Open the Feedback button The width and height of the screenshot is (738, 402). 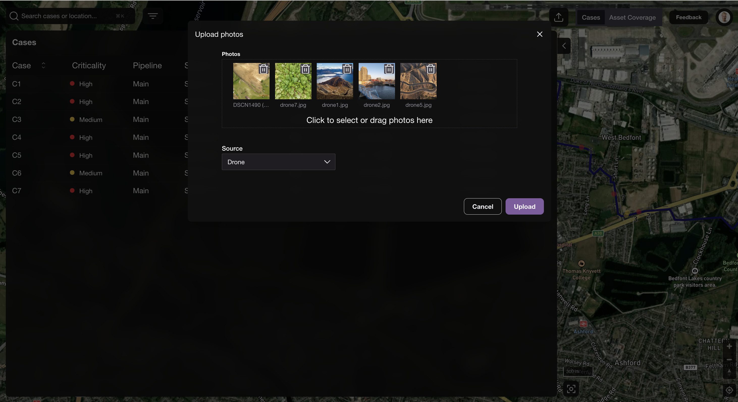pyautogui.click(x=689, y=17)
